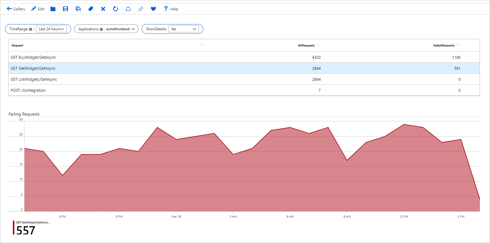
Task: Select the GET GetWidget/GetAsync table row
Action: click(244, 68)
